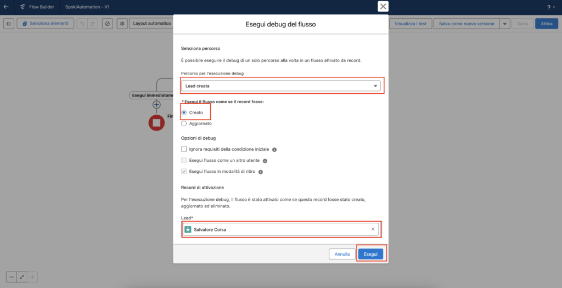Click the zoom out minus button
Image resolution: width=562 pixels, height=288 pixels.
tap(12, 277)
